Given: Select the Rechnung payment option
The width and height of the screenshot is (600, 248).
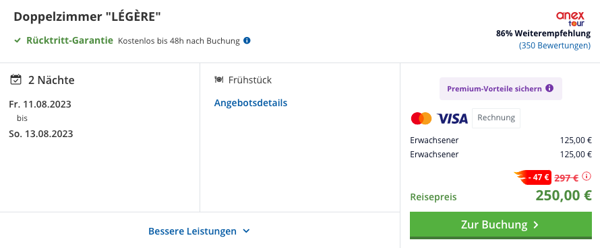Looking at the screenshot, I should coord(496,118).
